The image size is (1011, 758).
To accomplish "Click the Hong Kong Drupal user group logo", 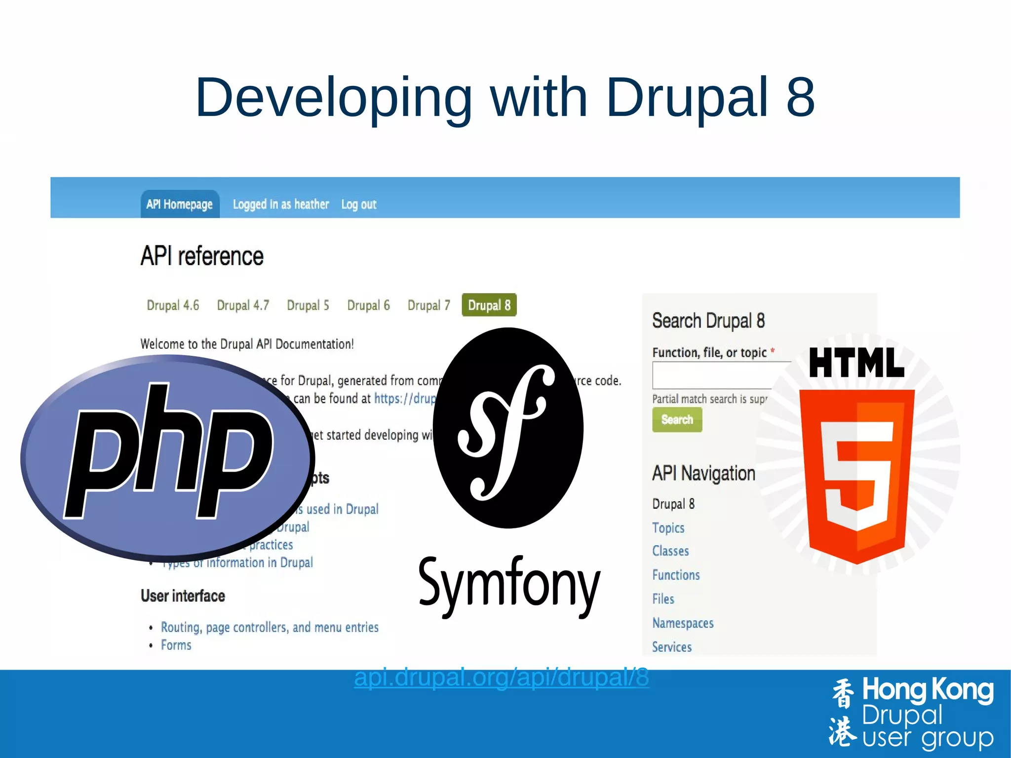I will coord(911,714).
